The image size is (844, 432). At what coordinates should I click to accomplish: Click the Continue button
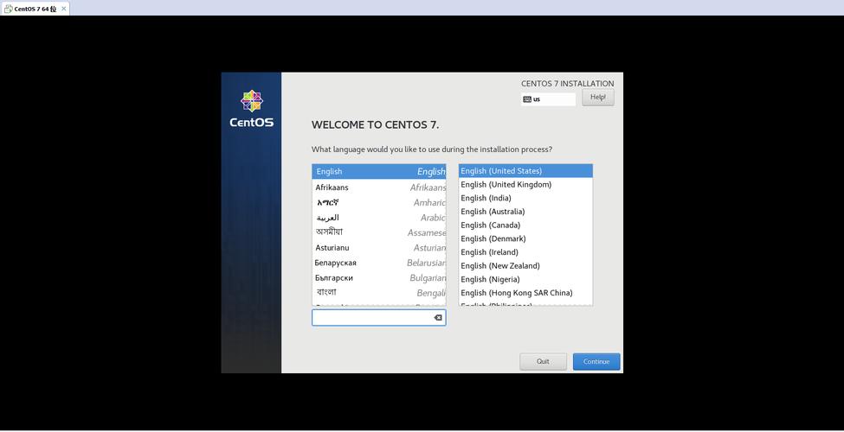(596, 361)
